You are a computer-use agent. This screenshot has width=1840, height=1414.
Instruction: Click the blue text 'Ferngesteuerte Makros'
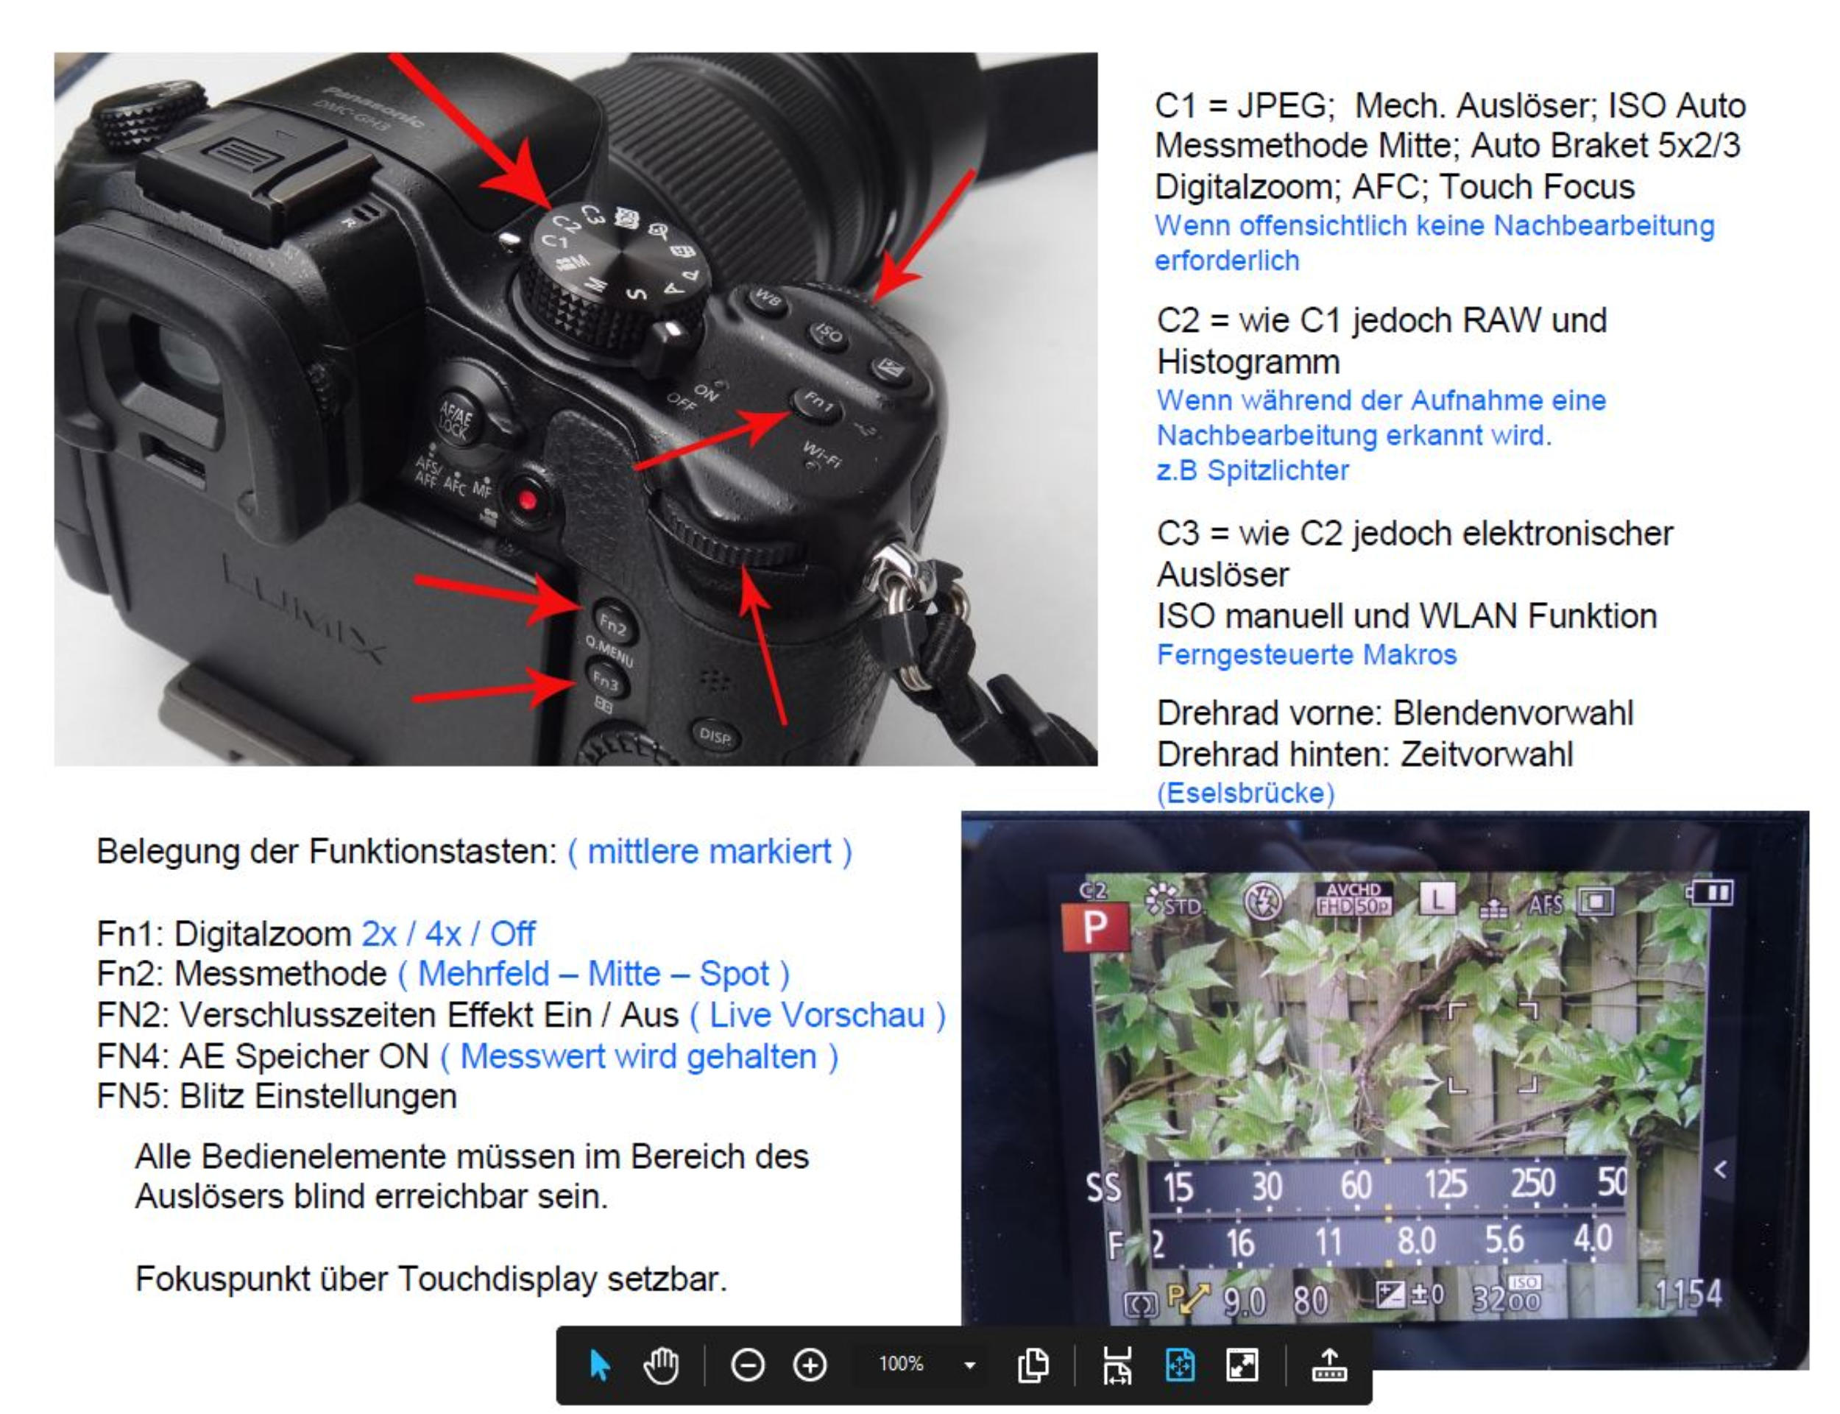tap(1306, 655)
